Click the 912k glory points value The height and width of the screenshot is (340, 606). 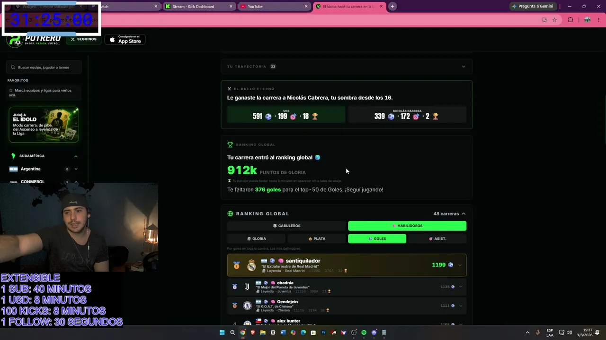tap(242, 170)
